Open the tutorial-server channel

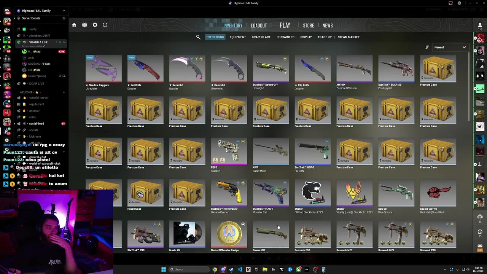41,98
